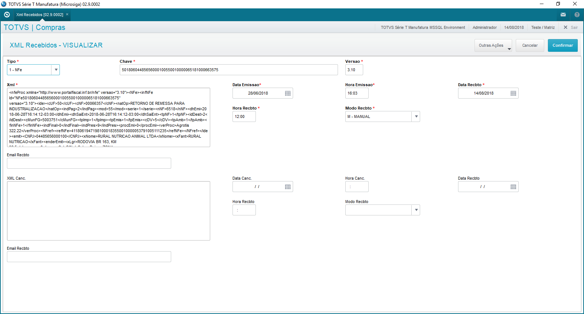Open the Data Emissao calendar picker

[288, 93]
